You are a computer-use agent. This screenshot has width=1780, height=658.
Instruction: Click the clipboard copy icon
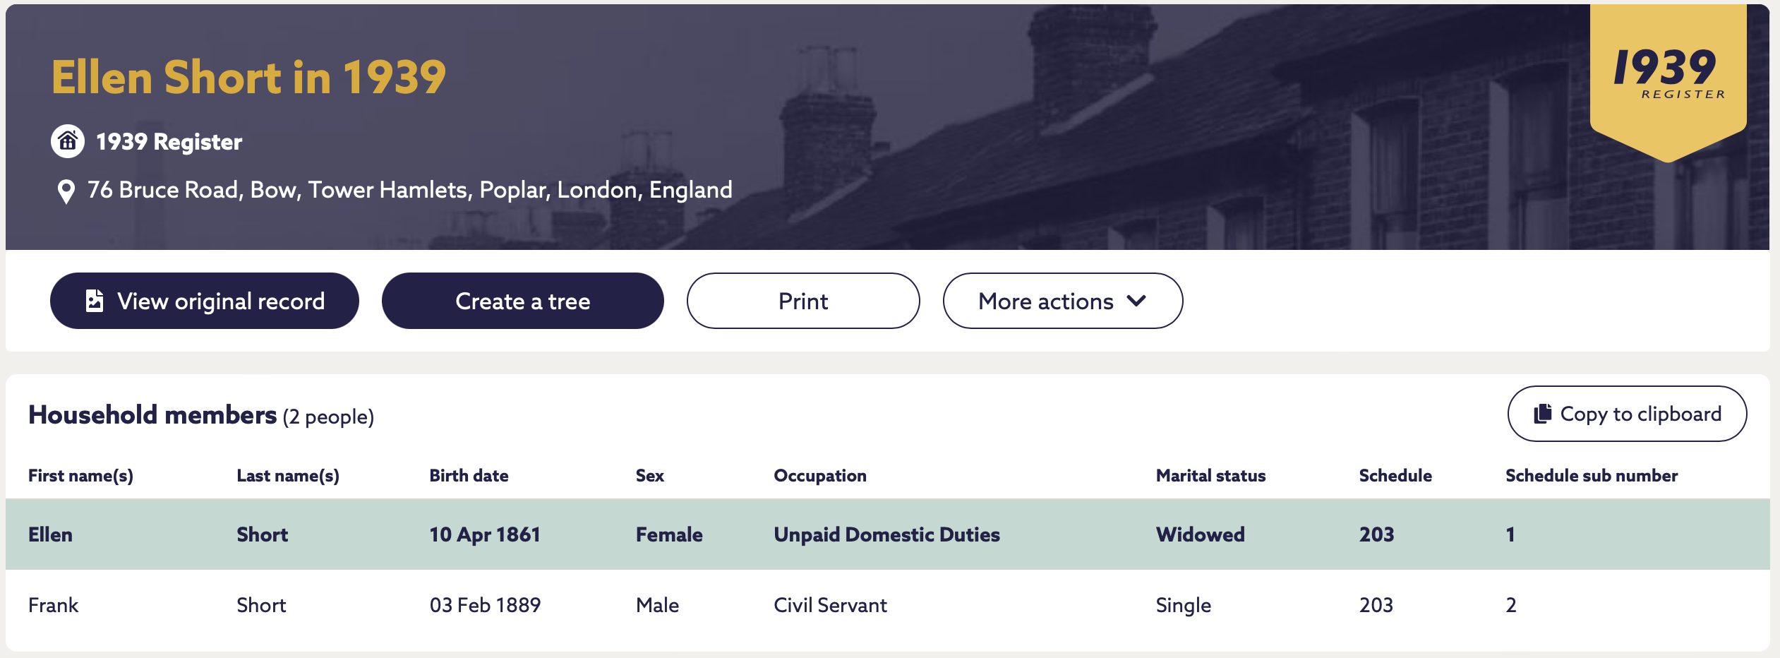[1543, 414]
